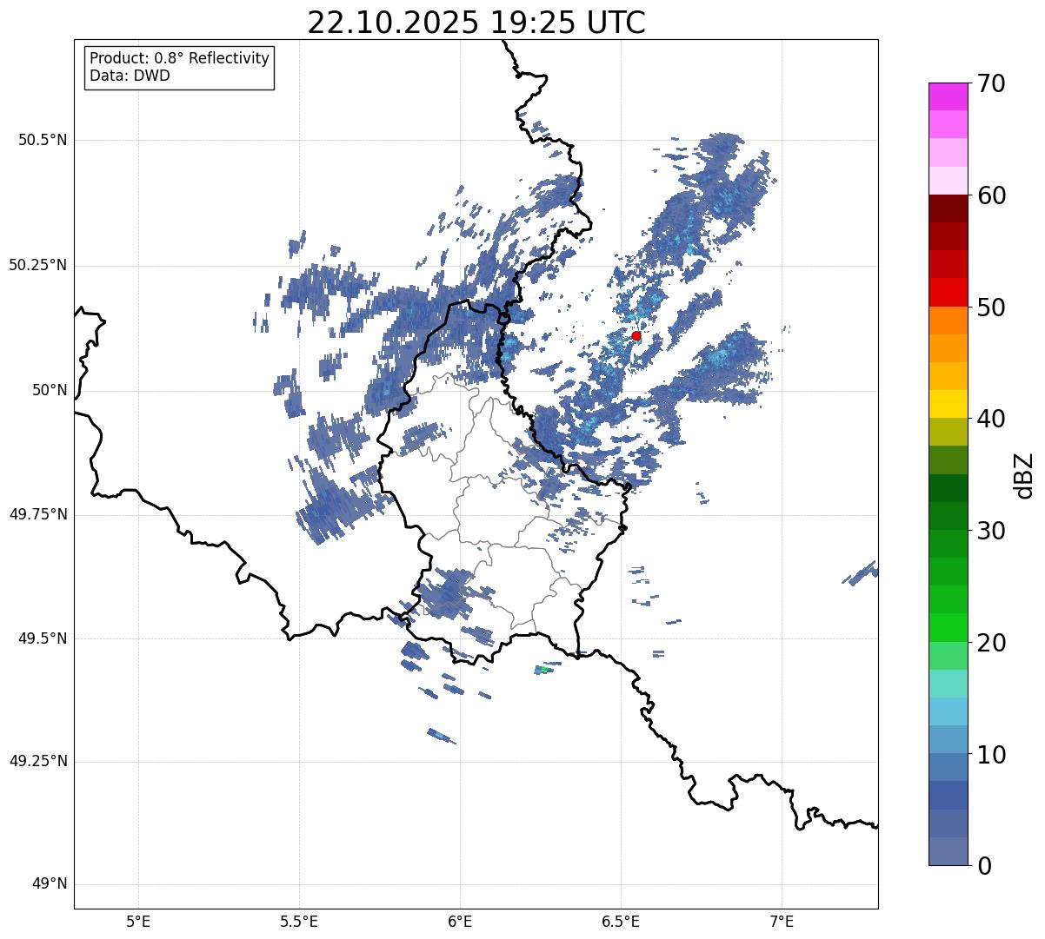The height and width of the screenshot is (939, 1045).
Task: Click the colorbar '50' tick label
Action: click(x=991, y=307)
